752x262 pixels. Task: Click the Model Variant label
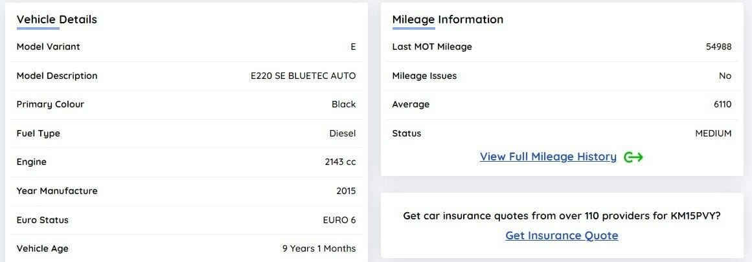(49, 47)
